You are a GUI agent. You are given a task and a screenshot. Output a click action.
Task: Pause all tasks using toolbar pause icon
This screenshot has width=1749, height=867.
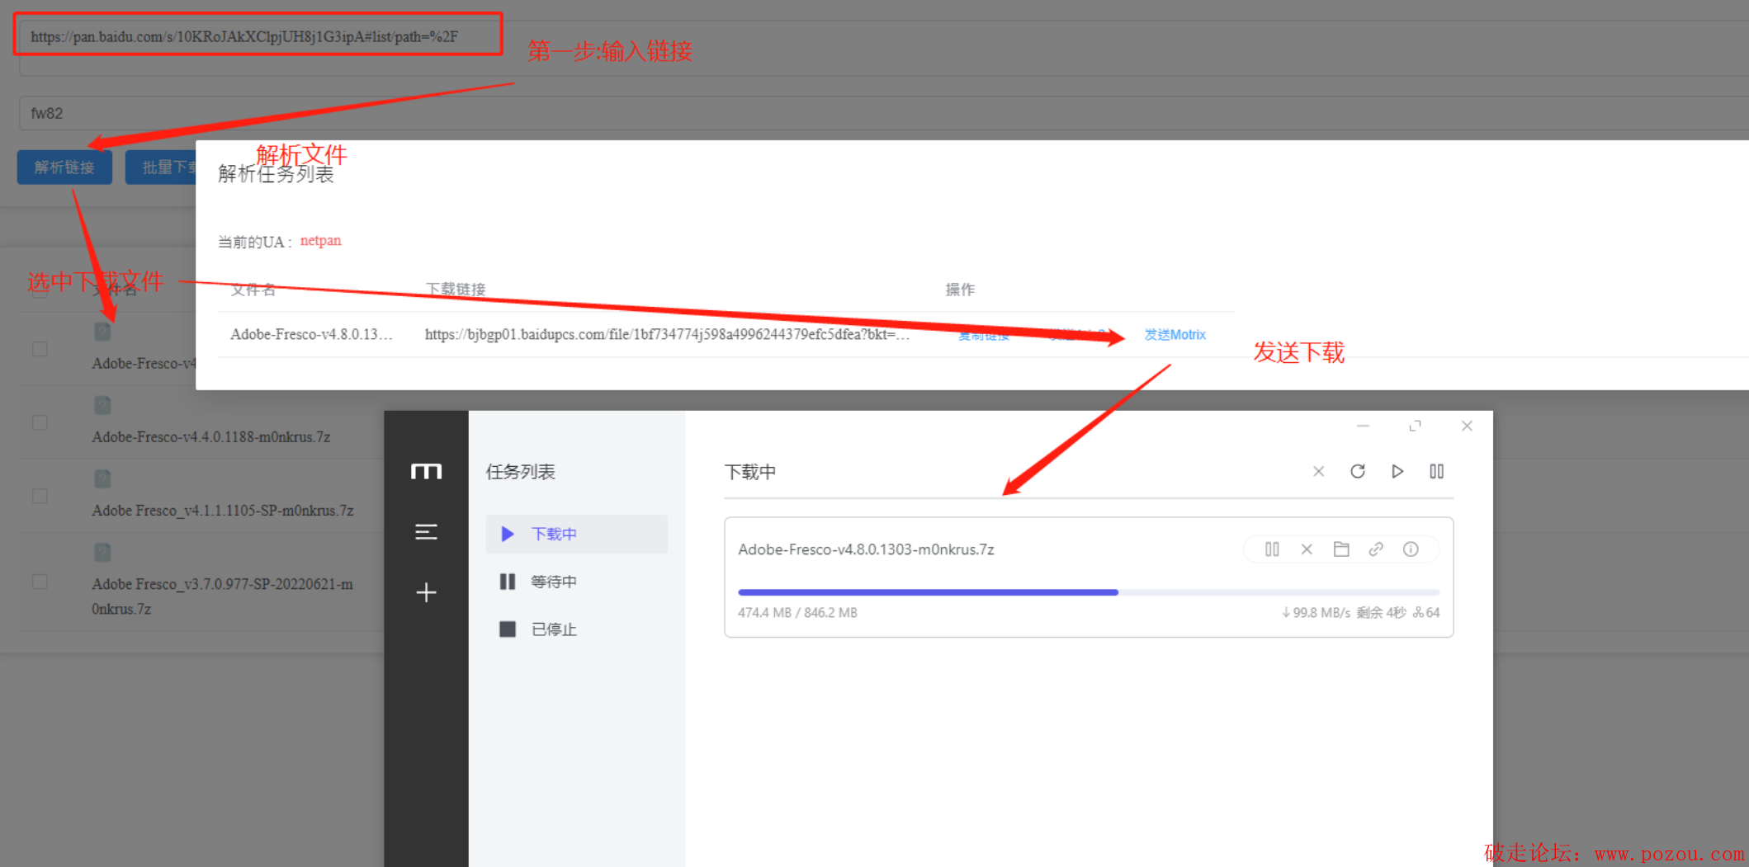click(1436, 471)
